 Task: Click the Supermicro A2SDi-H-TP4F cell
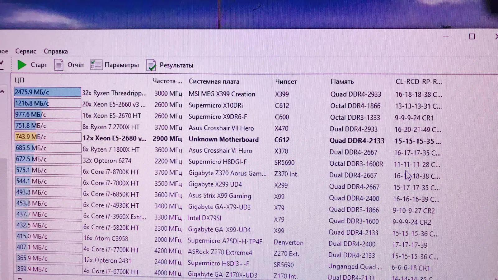225,241
